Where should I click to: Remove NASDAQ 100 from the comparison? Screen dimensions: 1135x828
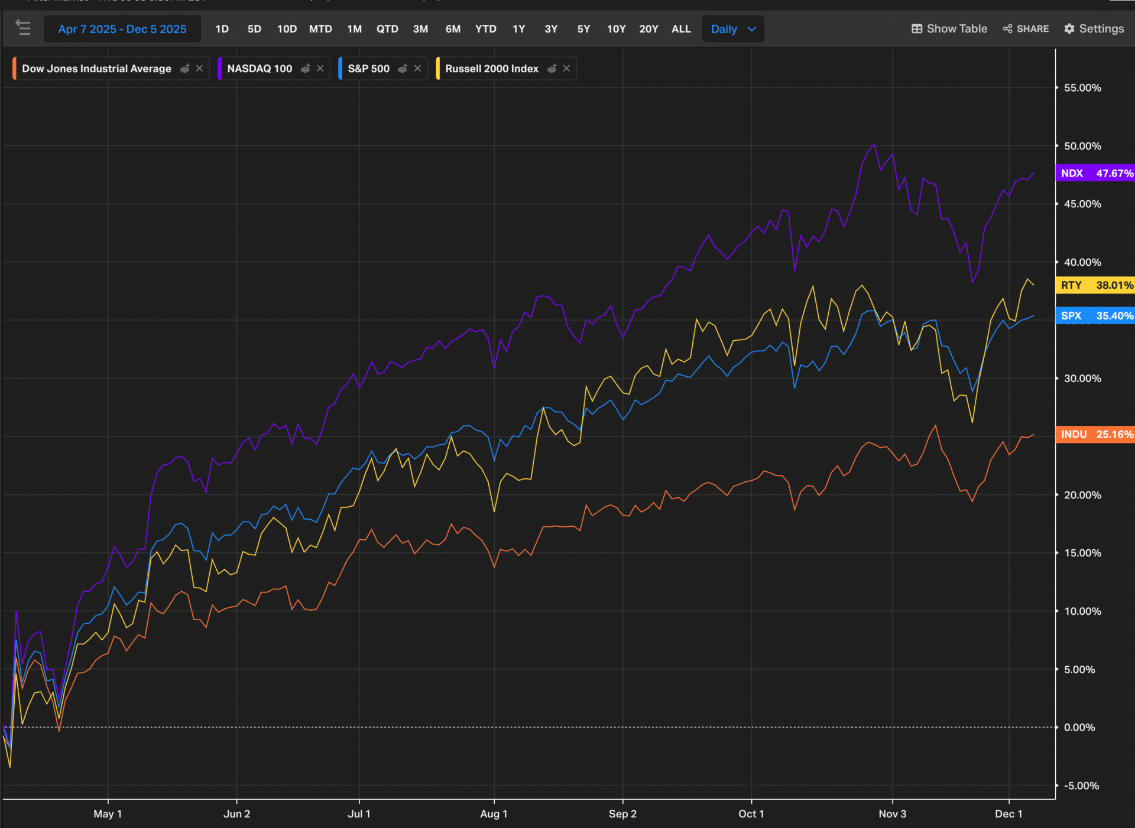pyautogui.click(x=320, y=69)
